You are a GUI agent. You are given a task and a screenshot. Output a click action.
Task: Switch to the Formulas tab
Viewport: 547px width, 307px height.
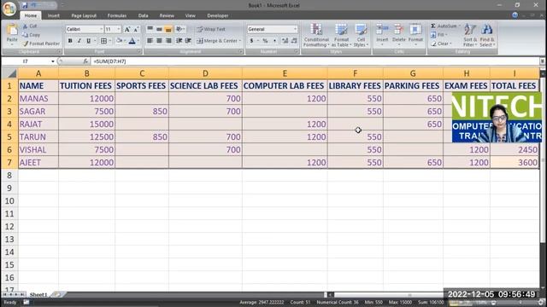click(117, 15)
